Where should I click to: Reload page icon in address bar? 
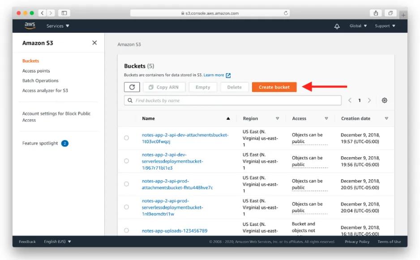286,13
